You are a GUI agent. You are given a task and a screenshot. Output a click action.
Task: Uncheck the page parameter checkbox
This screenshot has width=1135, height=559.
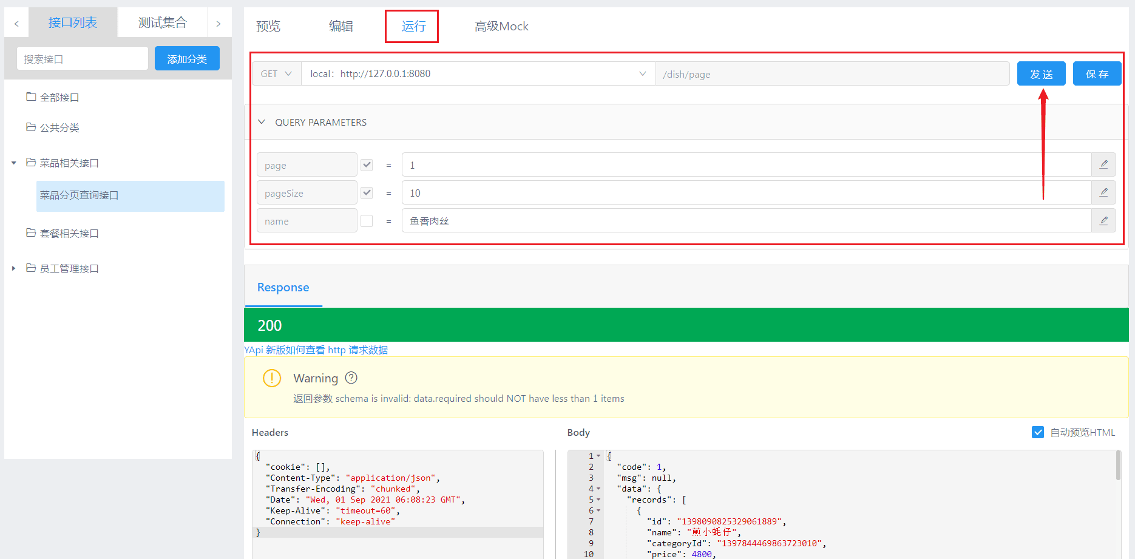pyautogui.click(x=367, y=164)
